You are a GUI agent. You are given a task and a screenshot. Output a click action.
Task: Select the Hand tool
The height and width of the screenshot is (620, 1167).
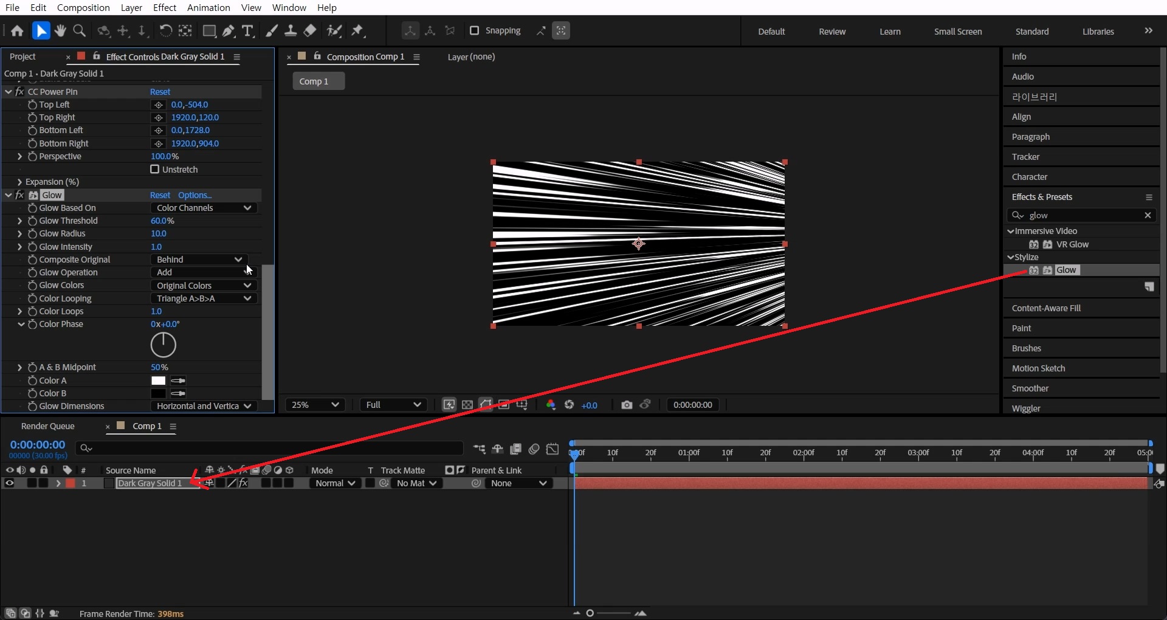point(60,30)
